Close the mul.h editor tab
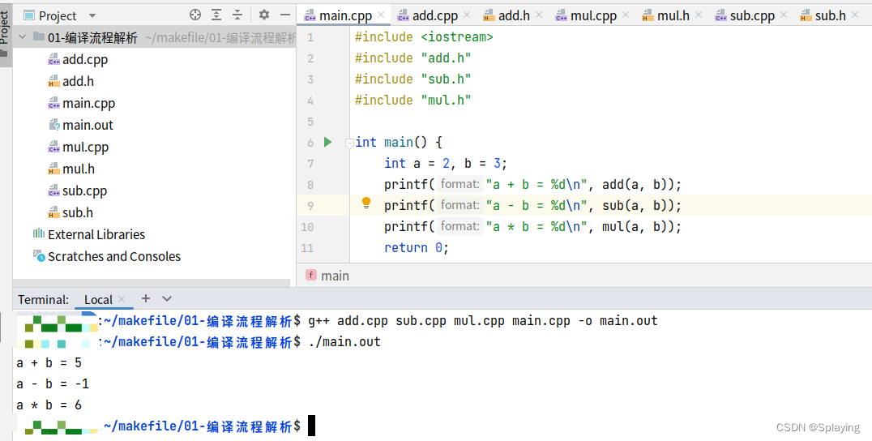 pos(699,15)
